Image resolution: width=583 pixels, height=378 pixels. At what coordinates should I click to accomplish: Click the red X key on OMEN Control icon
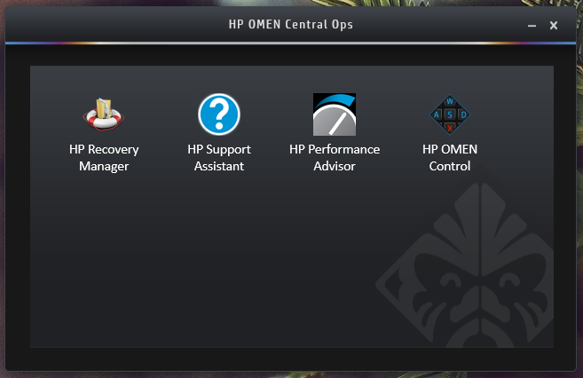coord(449,128)
